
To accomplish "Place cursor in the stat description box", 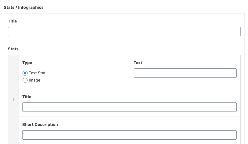I will click(x=129, y=135).
